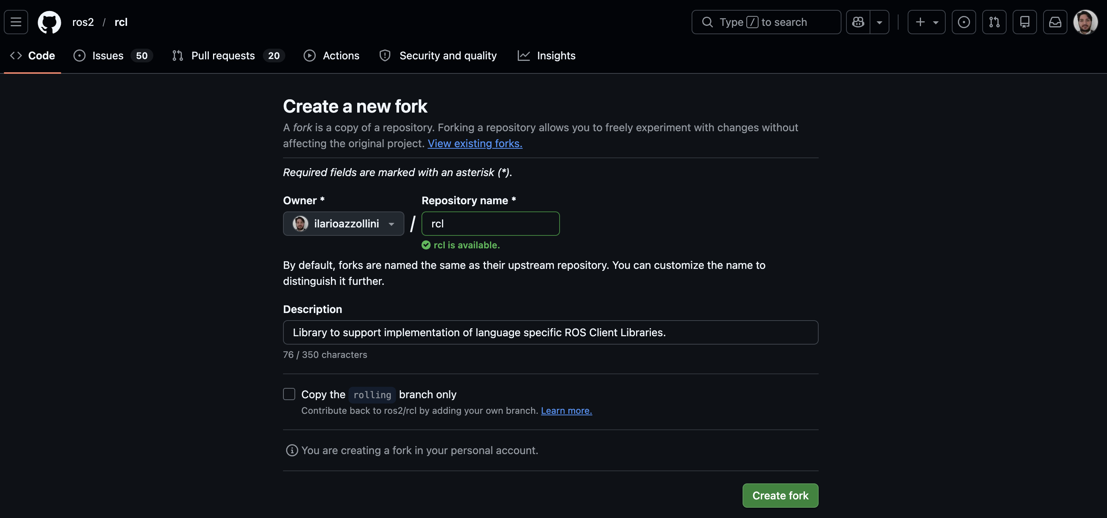Open the hamburger navigation menu
This screenshot has width=1107, height=518.
pyautogui.click(x=16, y=22)
